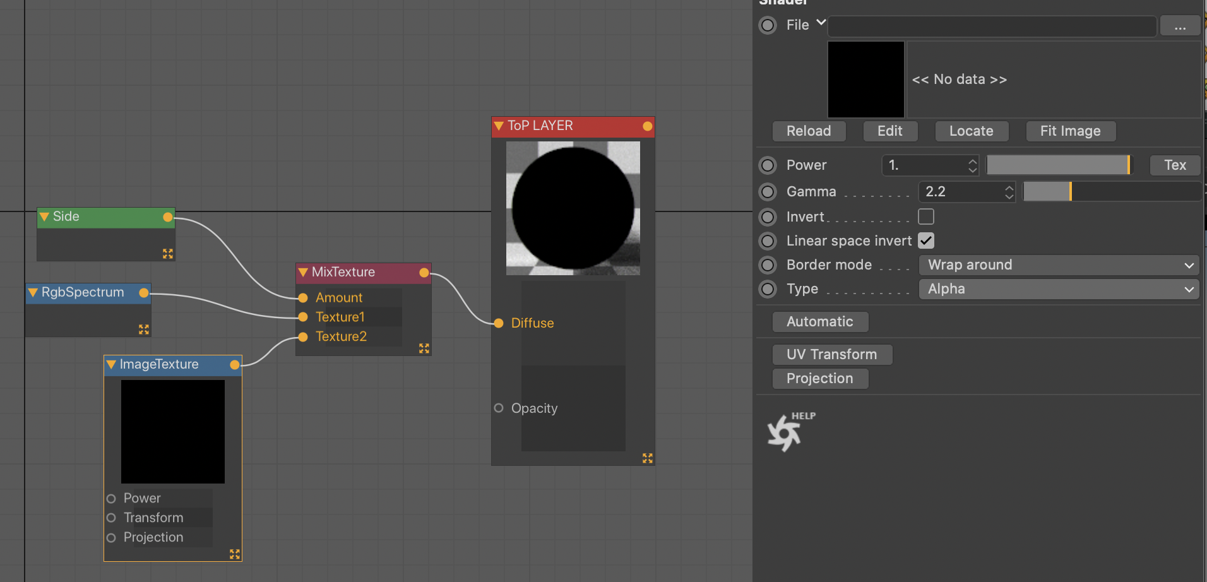Click the Projection input port on ImageTexture

pos(111,538)
